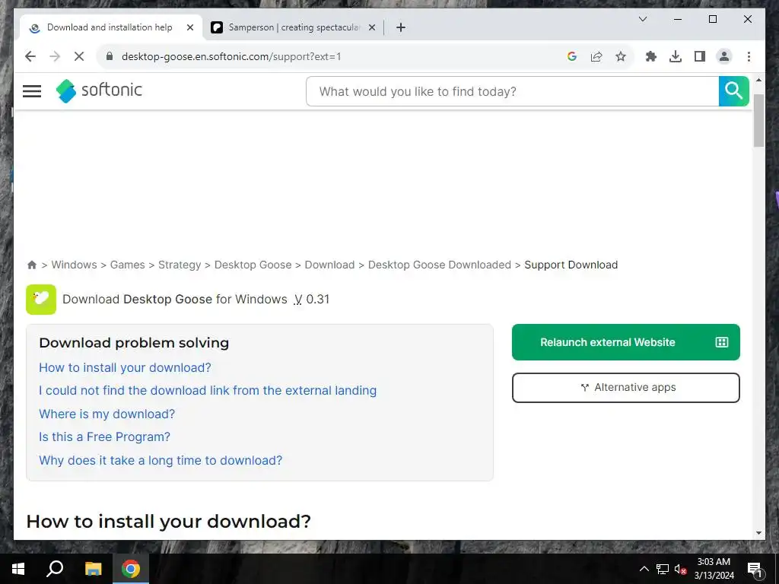The width and height of the screenshot is (779, 584).
Task: Open Windows notification center
Action: pos(755,569)
